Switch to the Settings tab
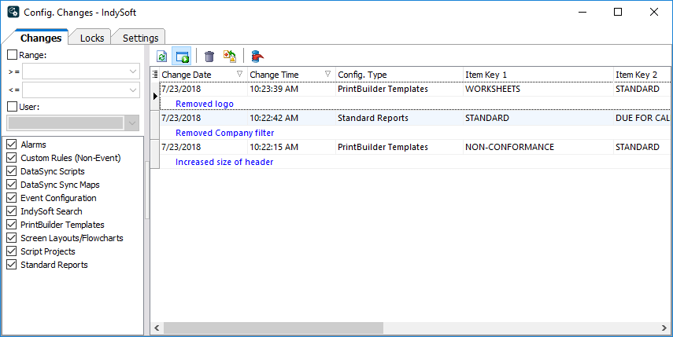Image resolution: width=673 pixels, height=337 pixels. coord(140,38)
